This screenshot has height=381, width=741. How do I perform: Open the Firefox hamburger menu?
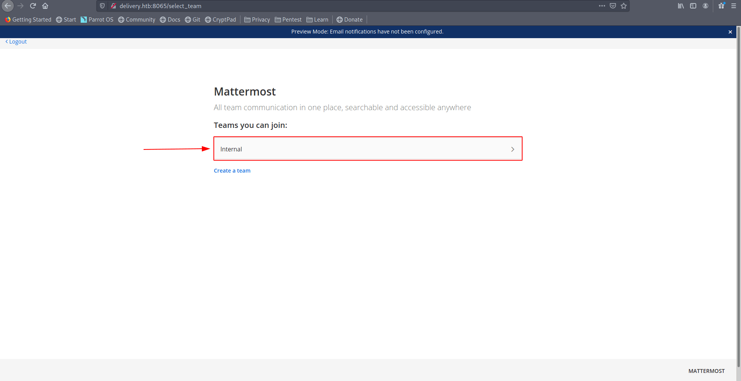(x=734, y=6)
